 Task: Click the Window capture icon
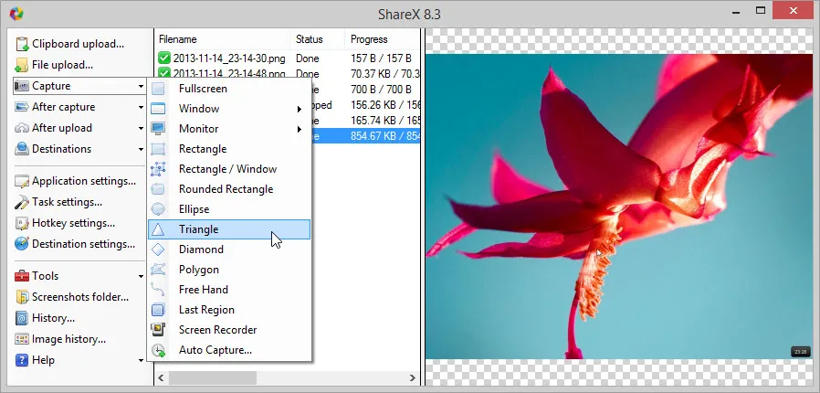click(158, 109)
